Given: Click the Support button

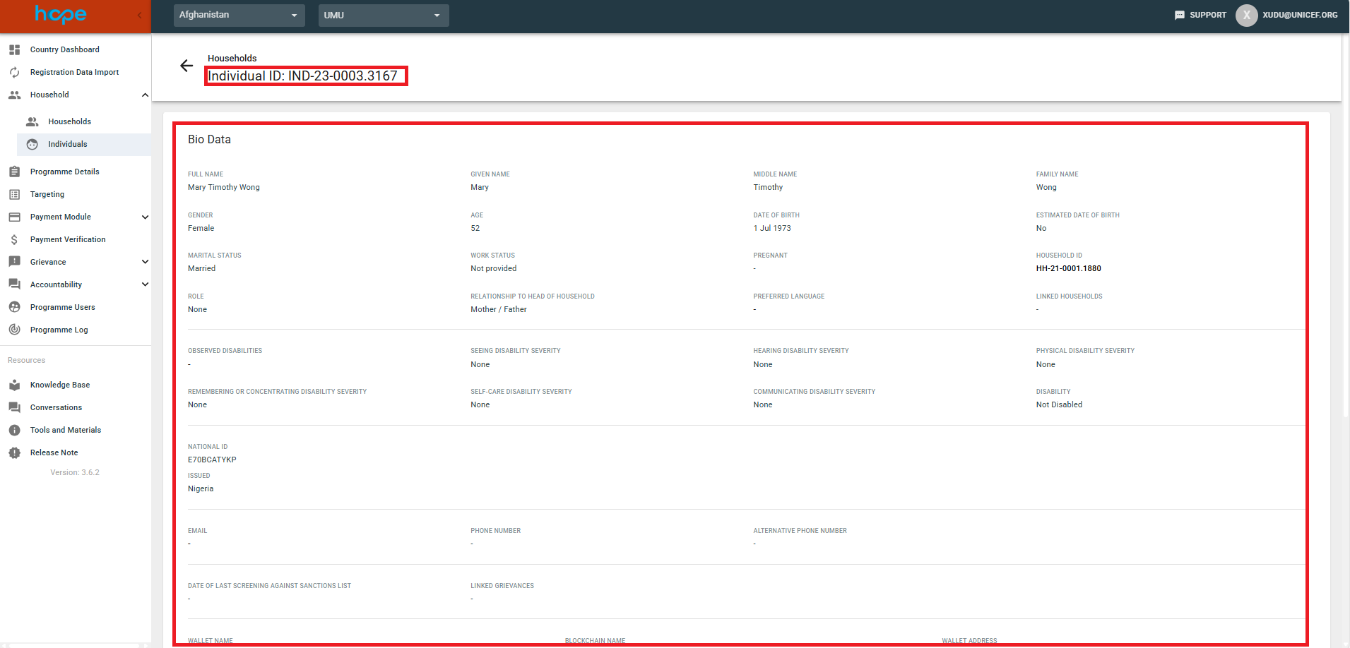Looking at the screenshot, I should click(1200, 15).
